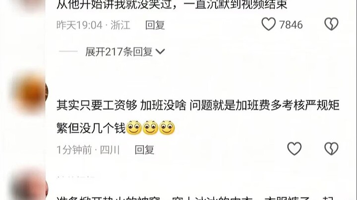Click the middle smiley emoji
This screenshot has width=357, height=200.
(x=150, y=128)
